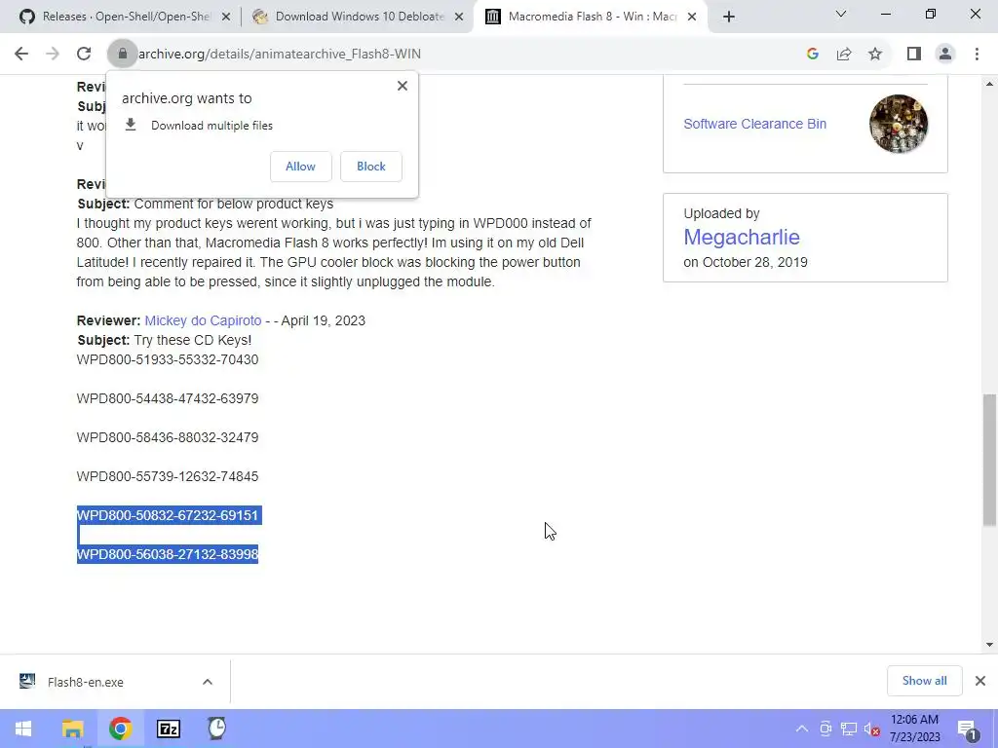The height and width of the screenshot is (748, 998).
Task: Click the site lock icon in address bar
Action: 123,55
